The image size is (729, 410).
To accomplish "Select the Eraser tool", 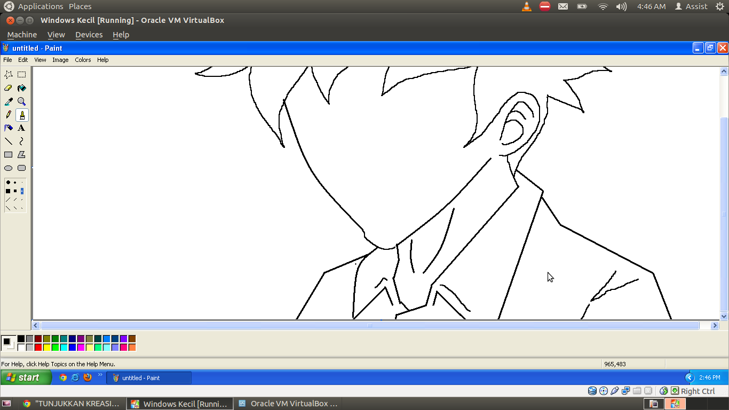I will pos(9,88).
